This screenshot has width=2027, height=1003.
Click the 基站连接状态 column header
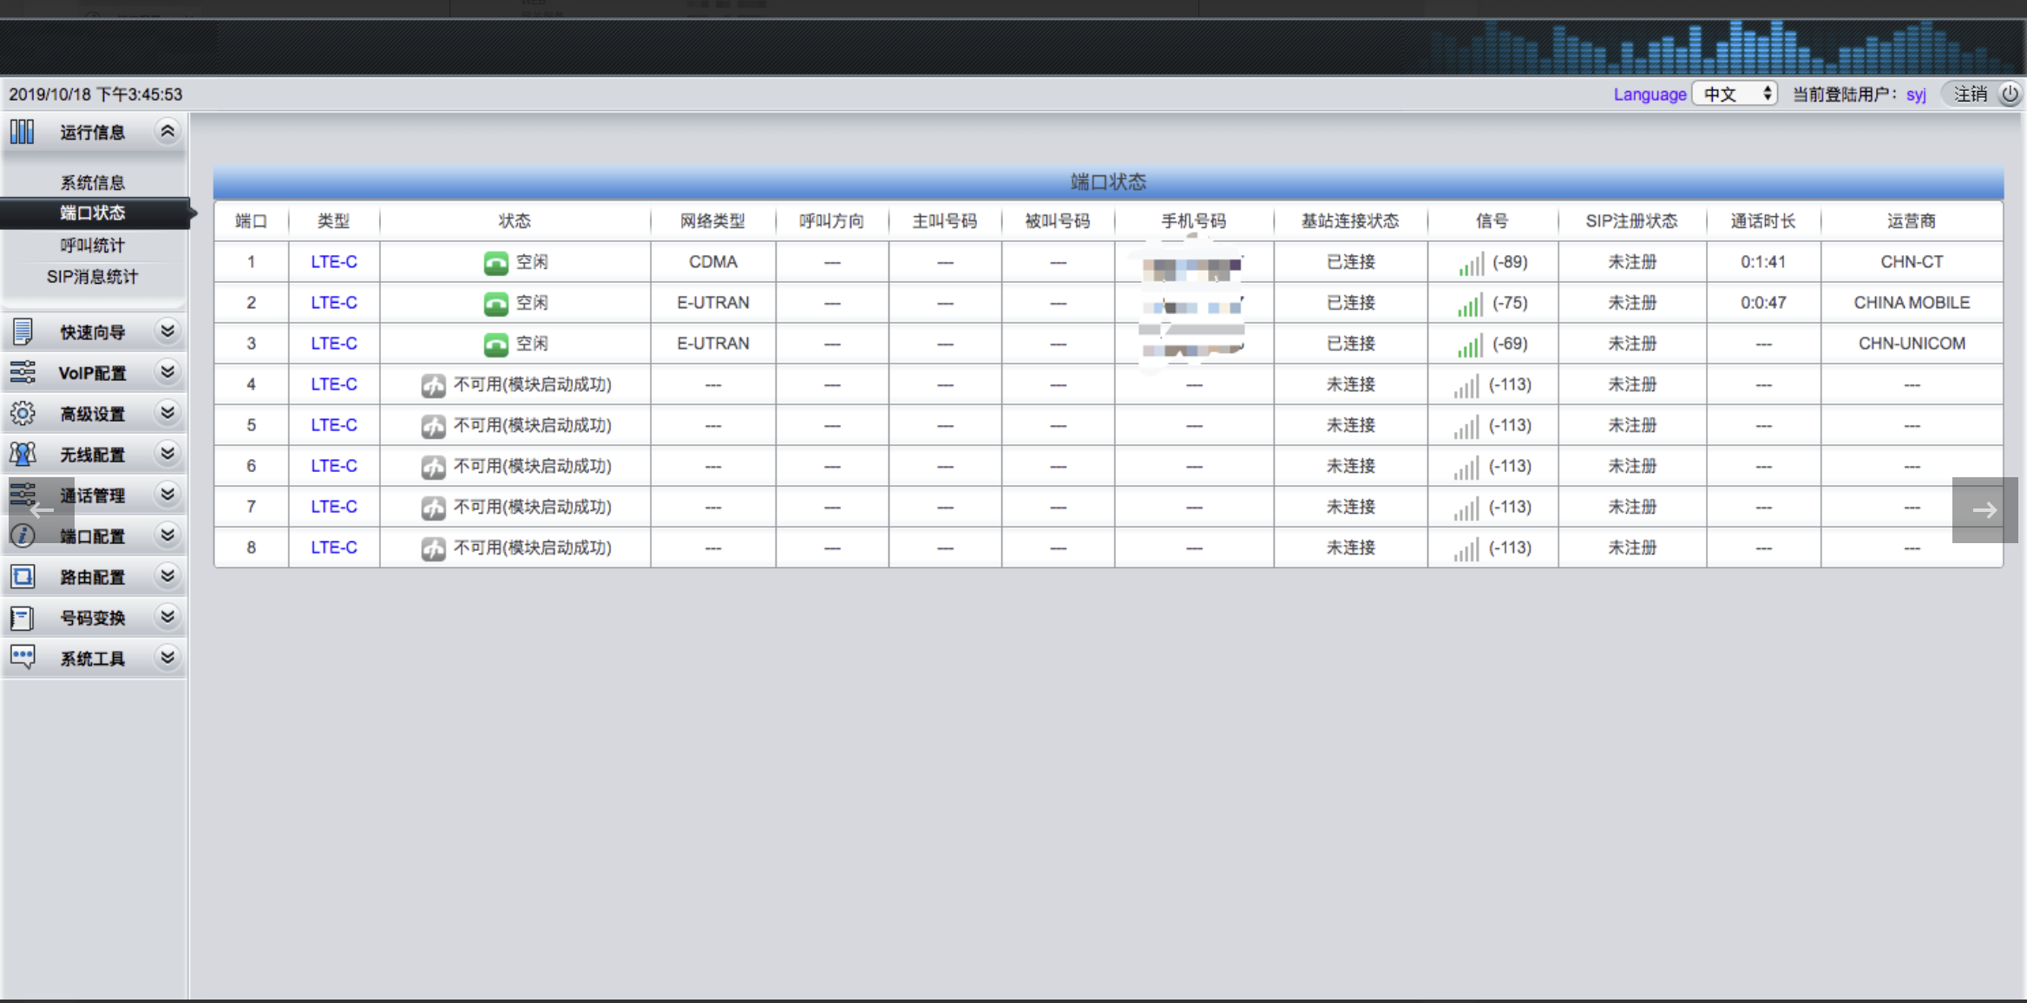pyautogui.click(x=1350, y=221)
